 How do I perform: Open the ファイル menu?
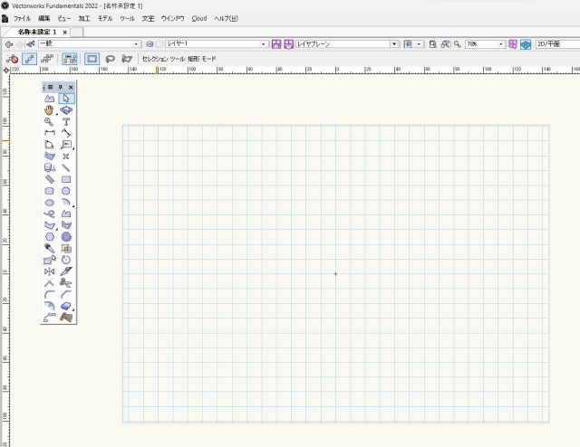(22, 18)
